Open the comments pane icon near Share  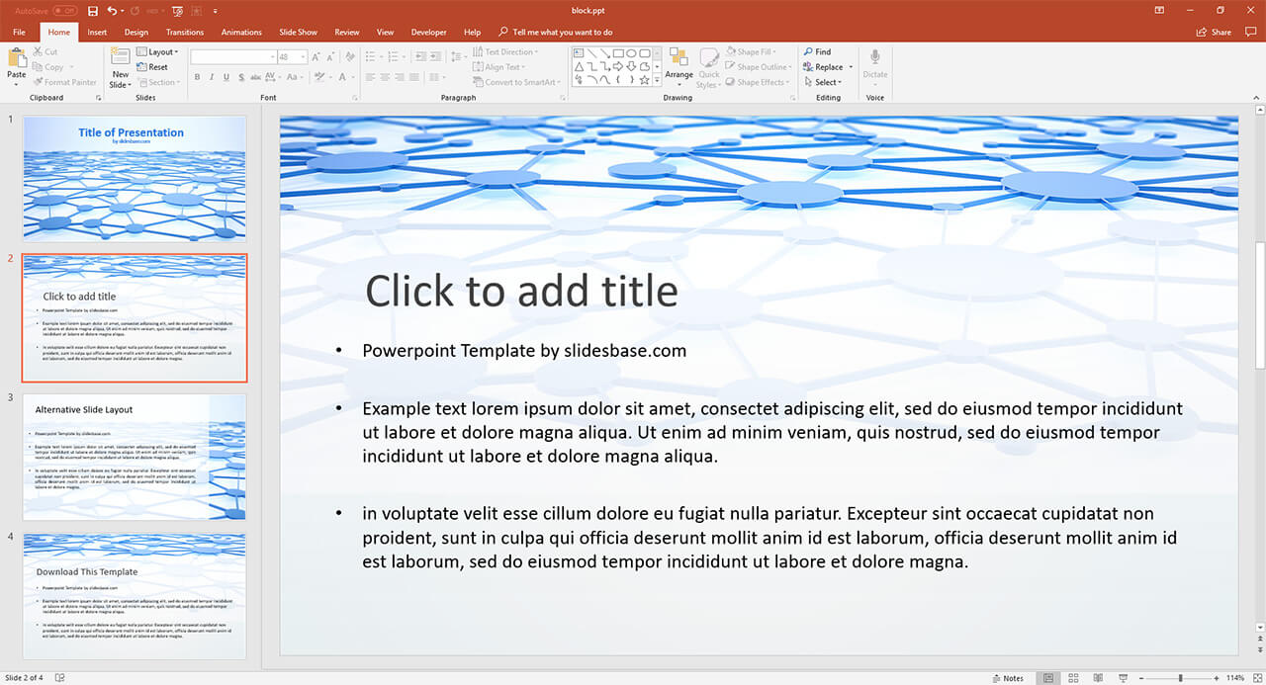pos(1250,32)
